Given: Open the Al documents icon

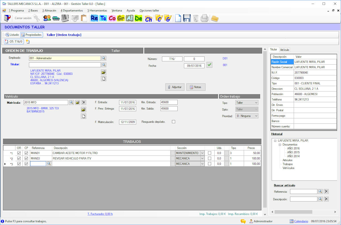Looking at the screenshot, I should (x=130, y=18).
